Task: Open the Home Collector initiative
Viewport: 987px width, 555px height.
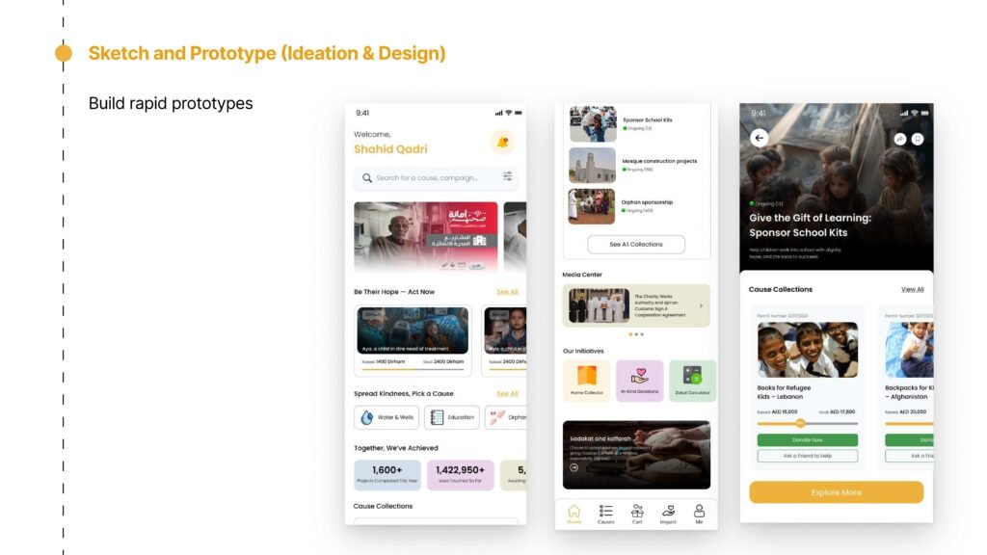Action: coord(586,379)
